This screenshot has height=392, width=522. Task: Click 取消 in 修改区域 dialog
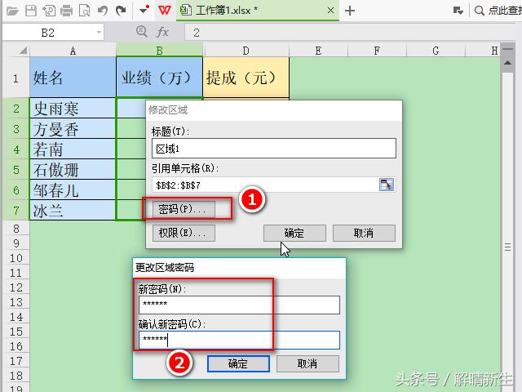click(364, 233)
